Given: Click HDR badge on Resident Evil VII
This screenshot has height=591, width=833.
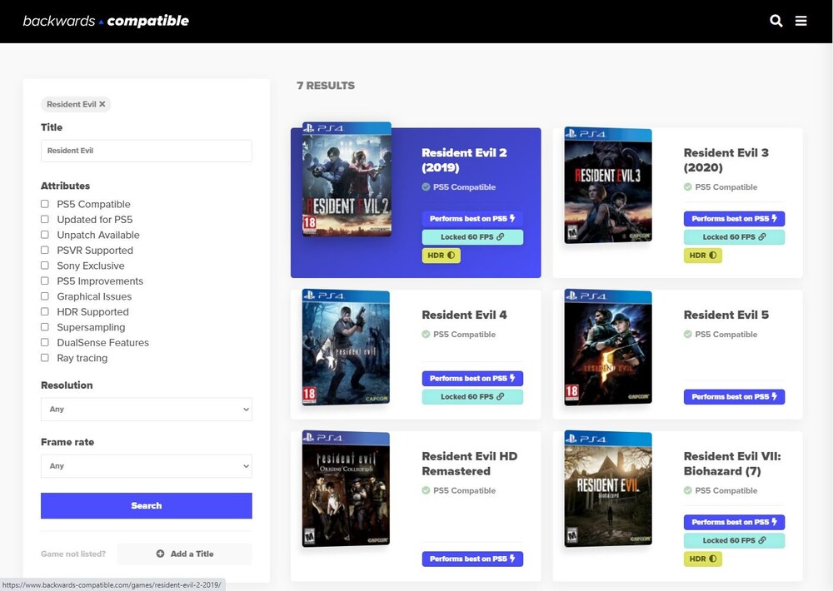Looking at the screenshot, I should 702,559.
